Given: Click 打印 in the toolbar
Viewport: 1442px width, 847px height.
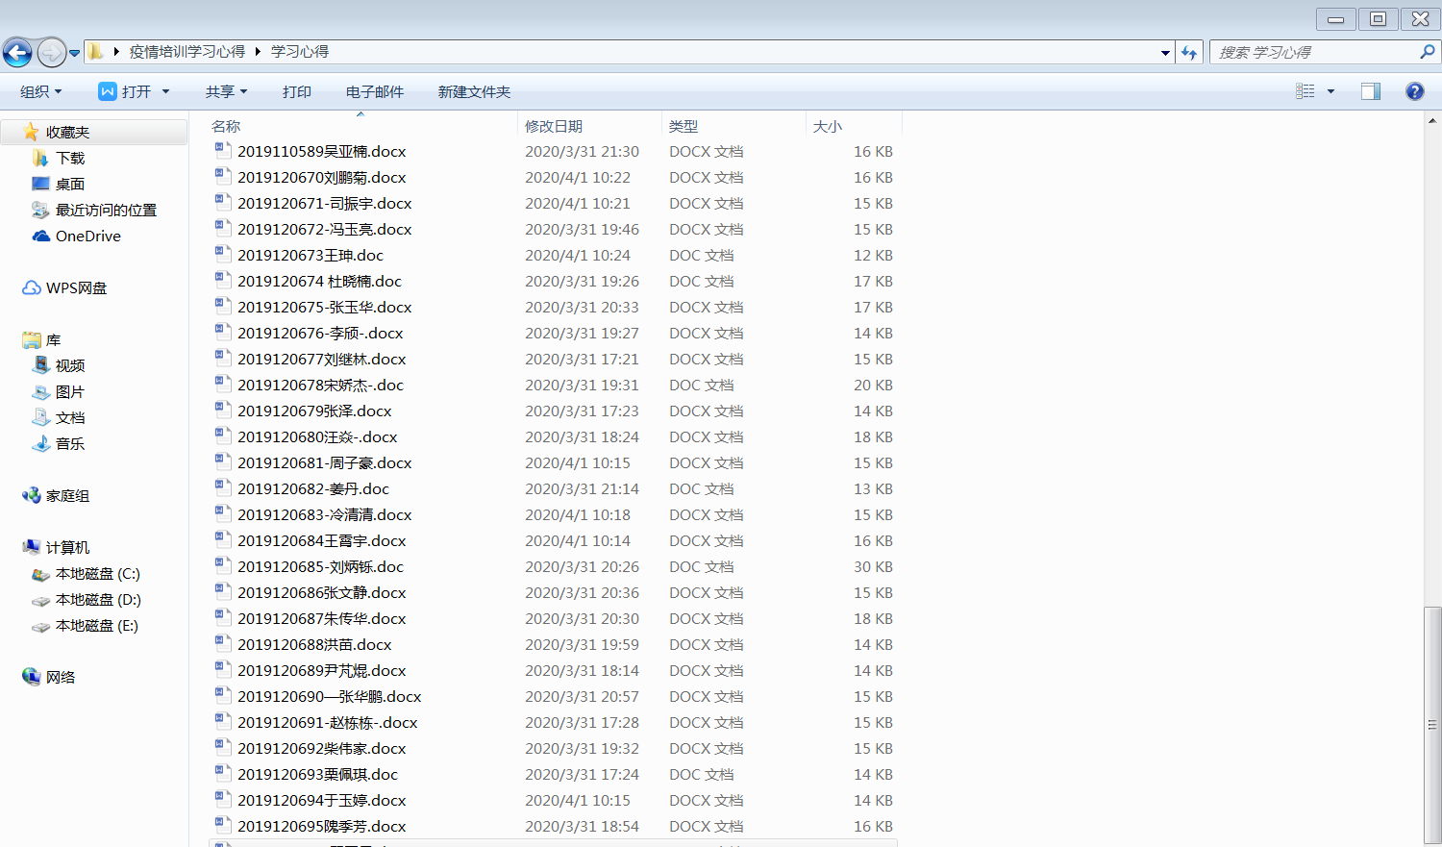Looking at the screenshot, I should click(296, 92).
